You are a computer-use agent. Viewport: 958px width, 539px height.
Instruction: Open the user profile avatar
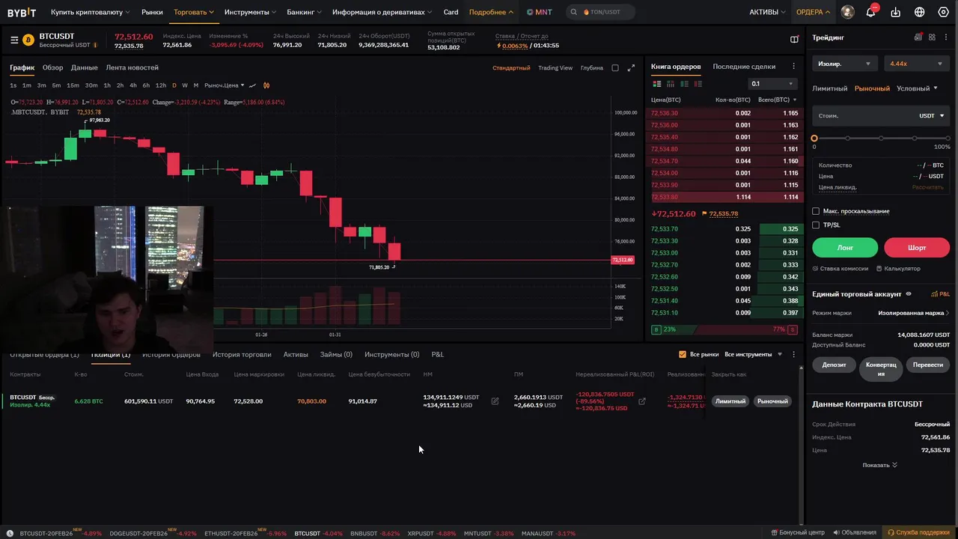click(x=847, y=12)
